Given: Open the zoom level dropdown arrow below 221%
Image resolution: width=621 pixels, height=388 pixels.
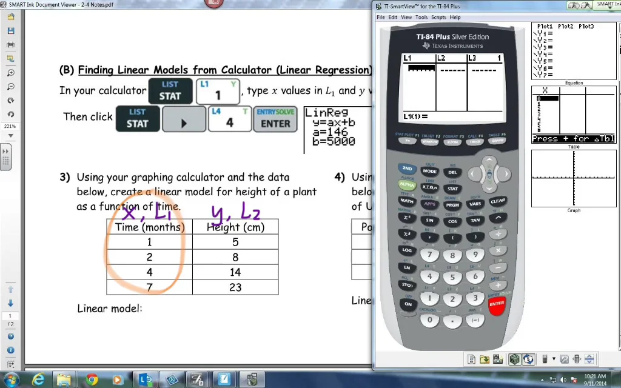Looking at the screenshot, I should [11, 135].
